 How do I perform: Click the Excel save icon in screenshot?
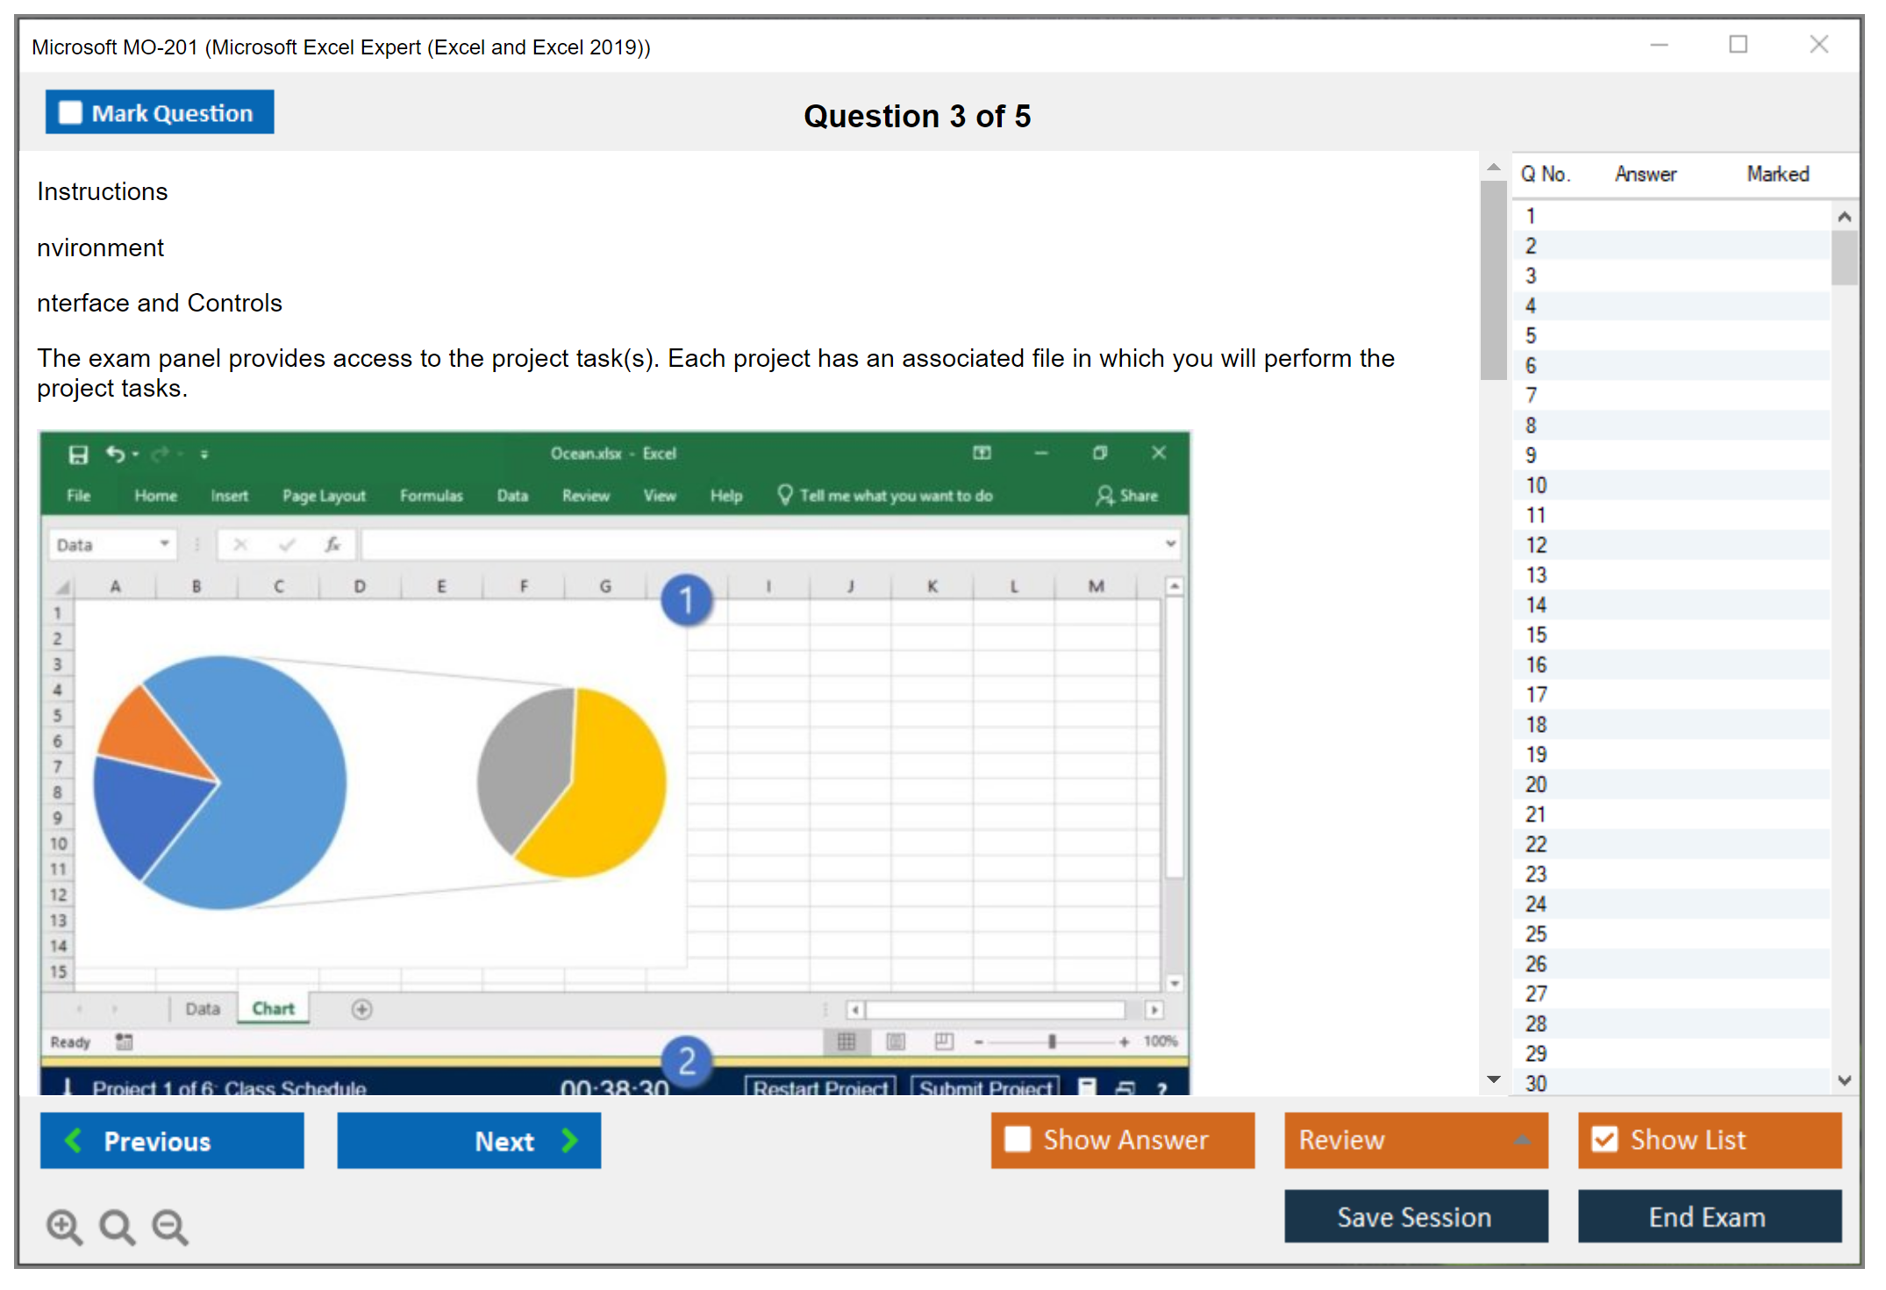click(78, 454)
